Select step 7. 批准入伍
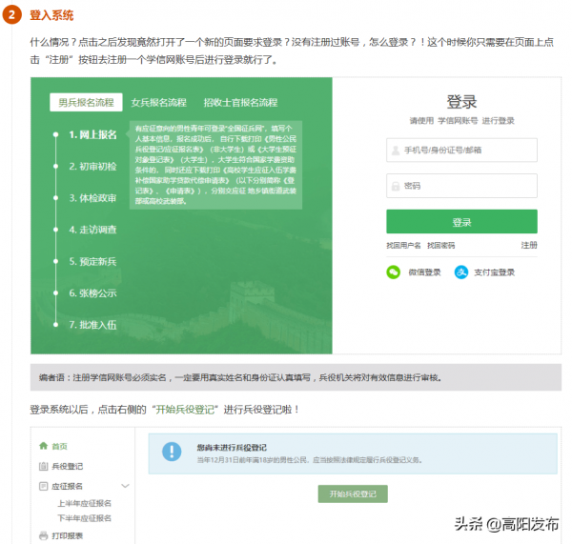 [93, 325]
